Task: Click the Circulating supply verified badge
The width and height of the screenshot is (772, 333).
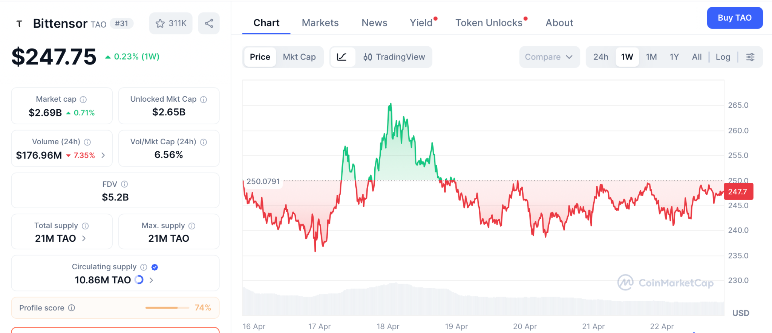Action: pyautogui.click(x=155, y=267)
